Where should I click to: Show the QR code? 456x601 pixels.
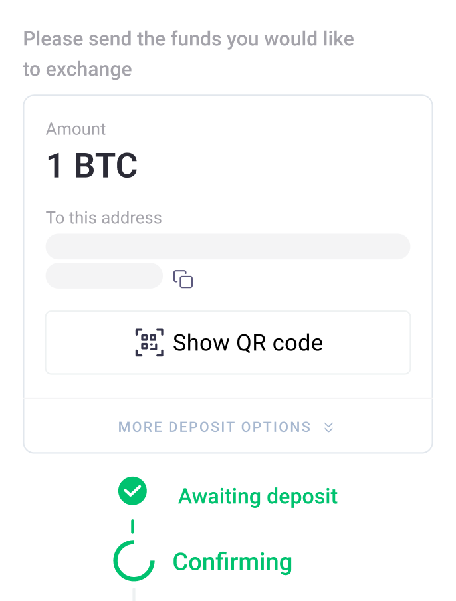click(228, 342)
